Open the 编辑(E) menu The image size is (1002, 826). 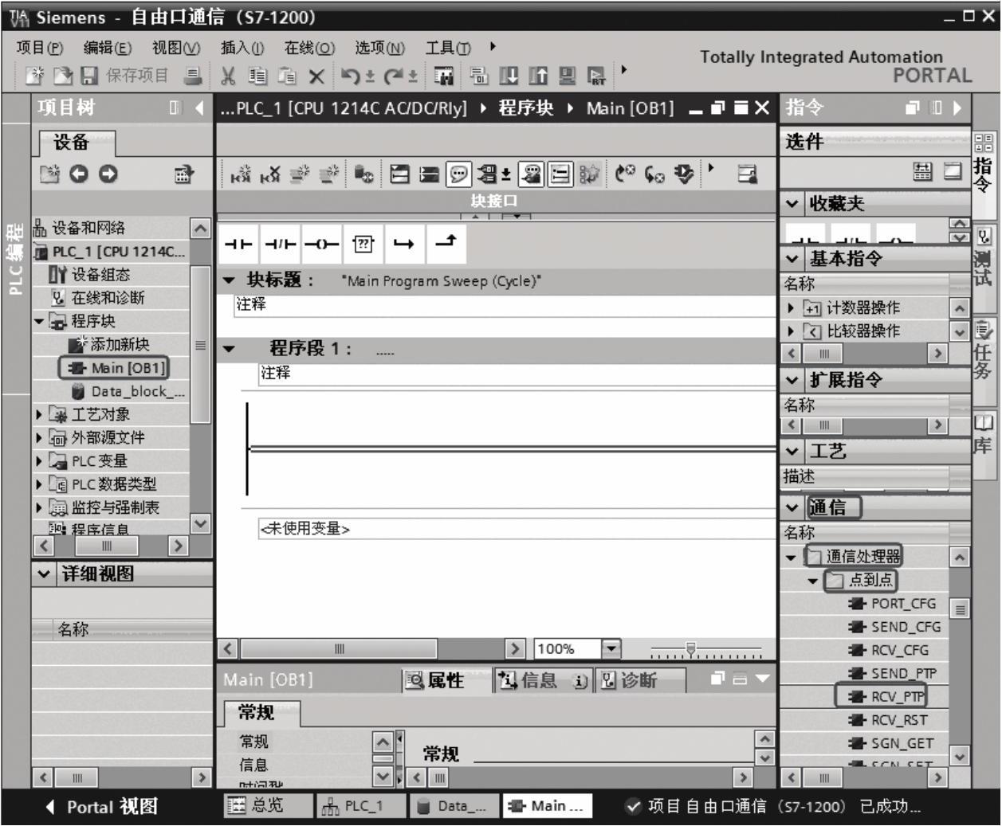(x=108, y=48)
